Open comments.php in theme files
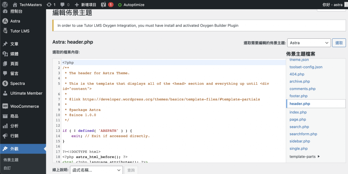The image size is (348, 174). click(x=302, y=89)
